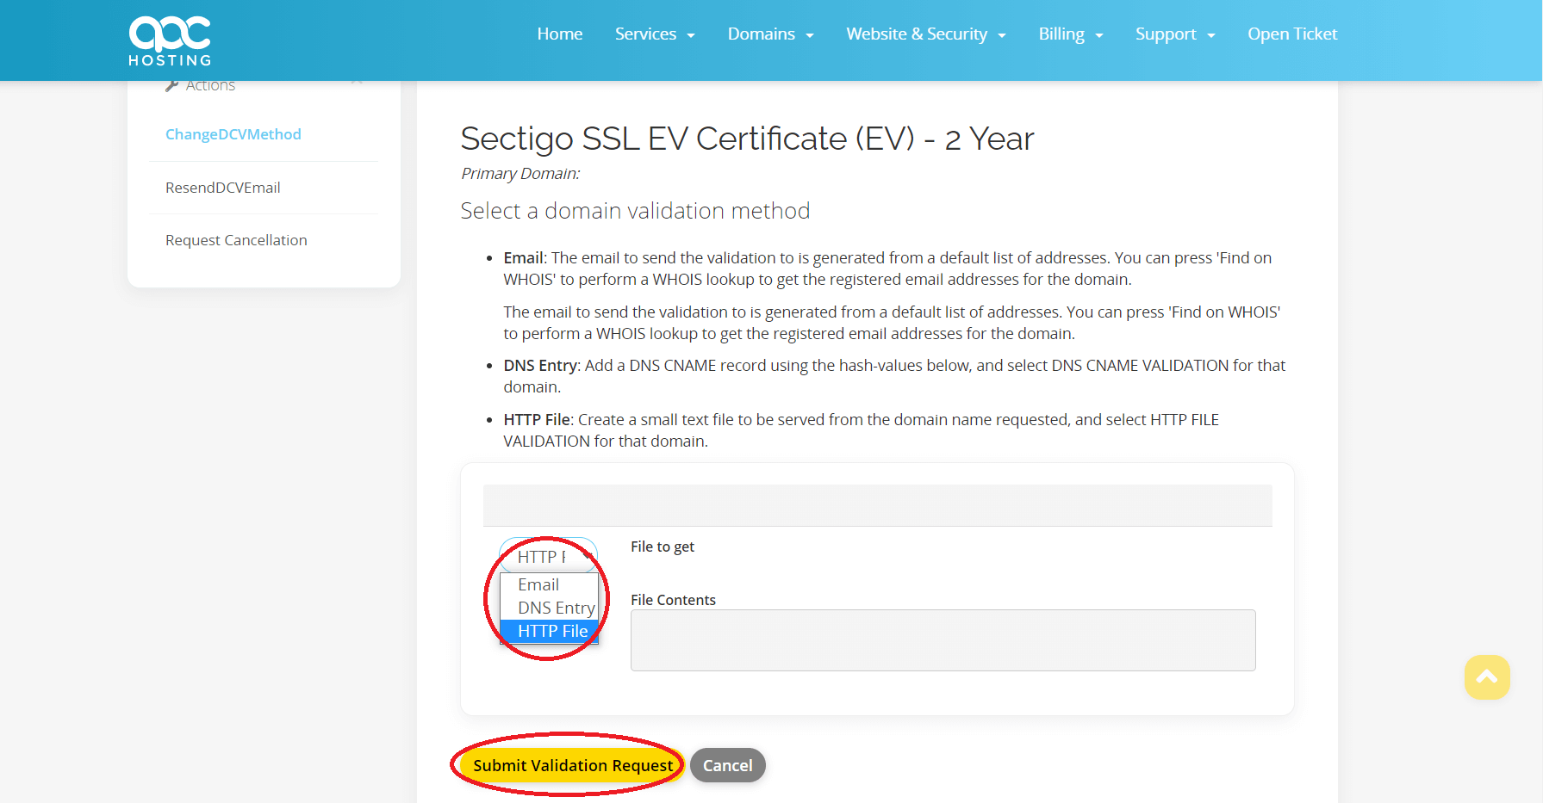
Task: Choose HTTP File option in method list
Action: 549,631
